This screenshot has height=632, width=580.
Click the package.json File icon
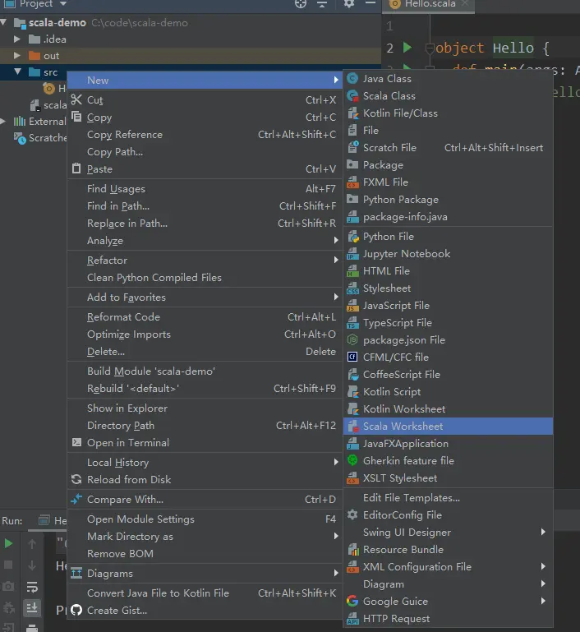tap(352, 340)
